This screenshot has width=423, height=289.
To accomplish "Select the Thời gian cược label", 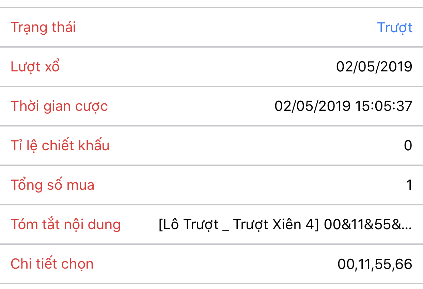I will click(x=59, y=106).
